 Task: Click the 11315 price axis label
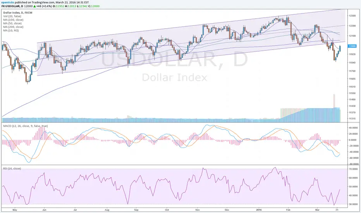tap(352, 119)
